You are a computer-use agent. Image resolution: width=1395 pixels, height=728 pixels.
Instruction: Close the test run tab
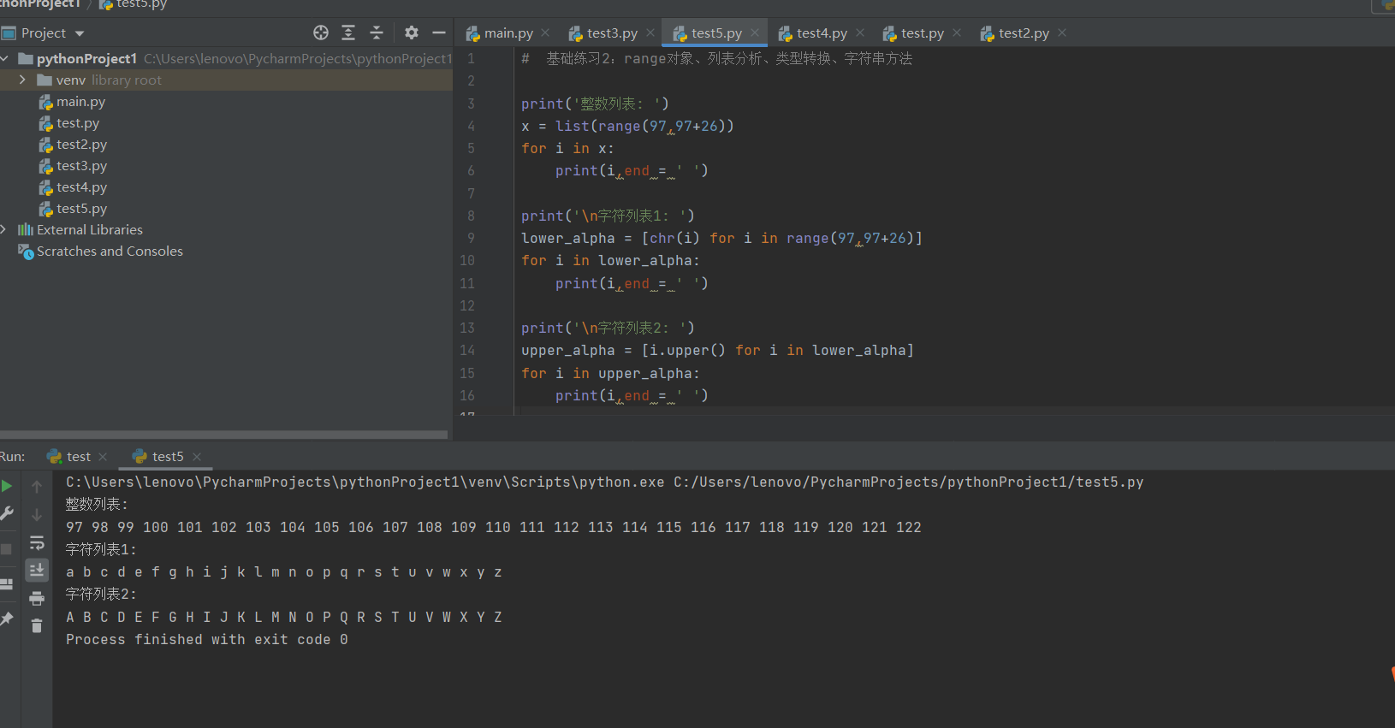pos(103,457)
